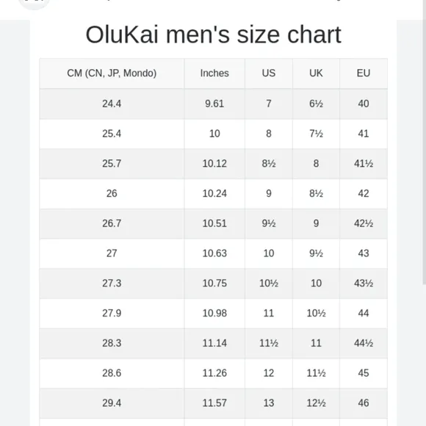This screenshot has height=426, width=426.
Task: Click the vertical page scrollbar thumb
Action: [425, 142]
